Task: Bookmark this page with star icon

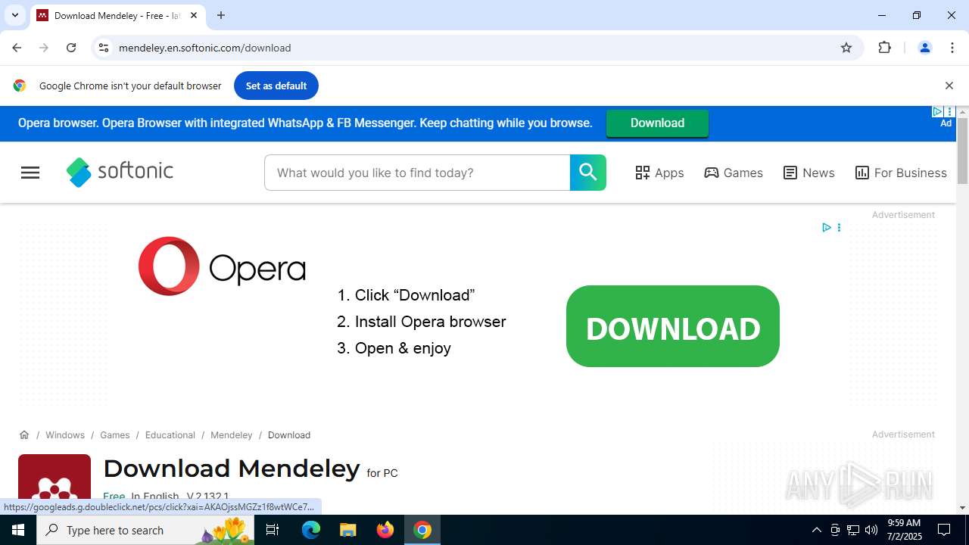Action: click(x=846, y=48)
